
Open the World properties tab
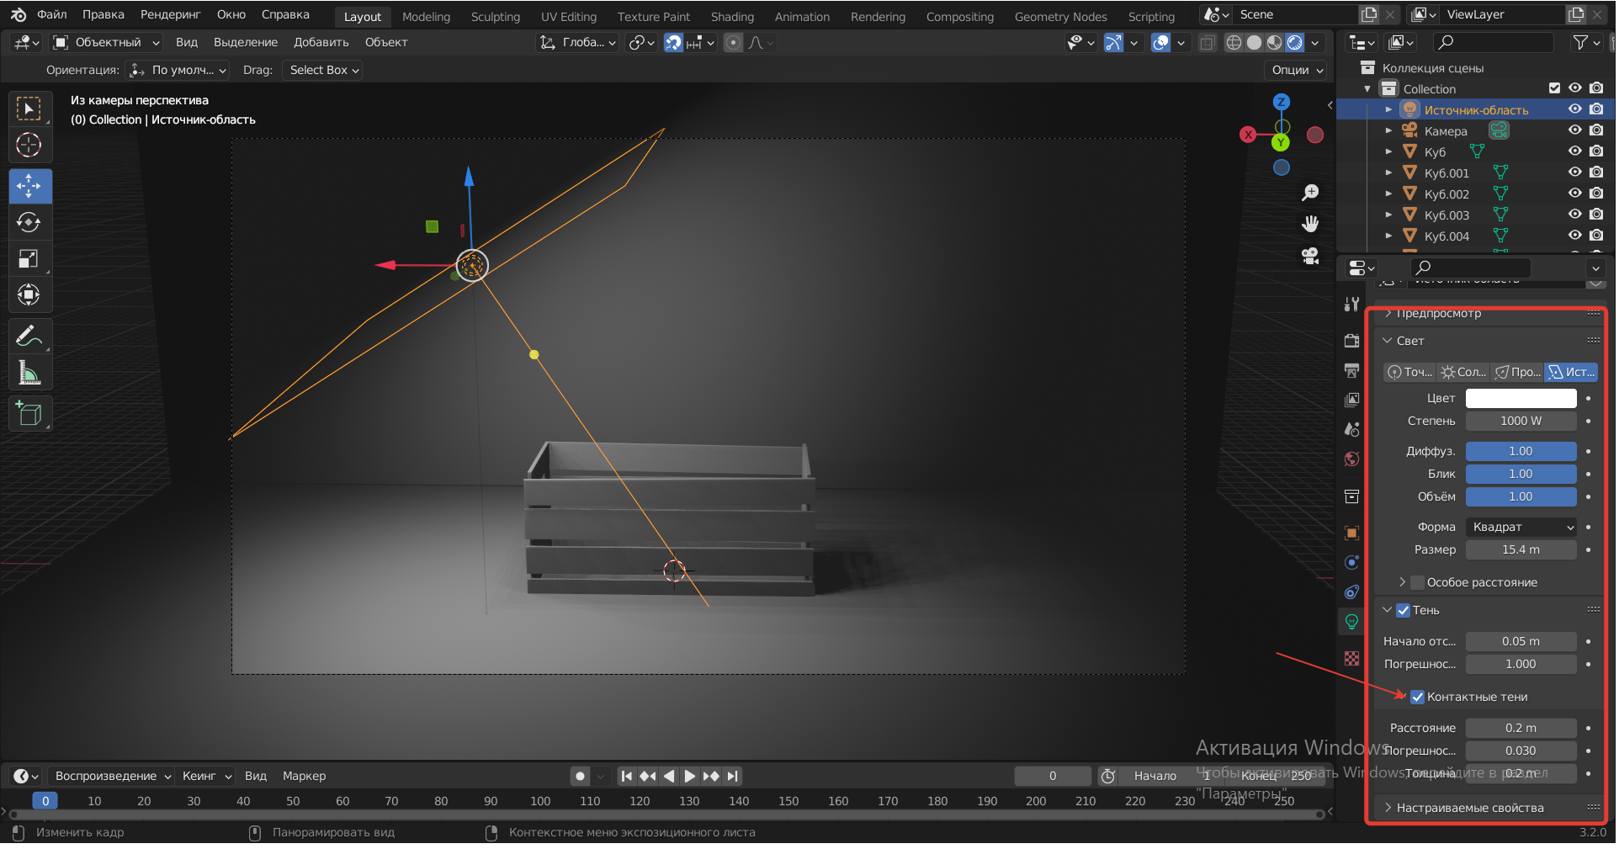click(x=1351, y=459)
